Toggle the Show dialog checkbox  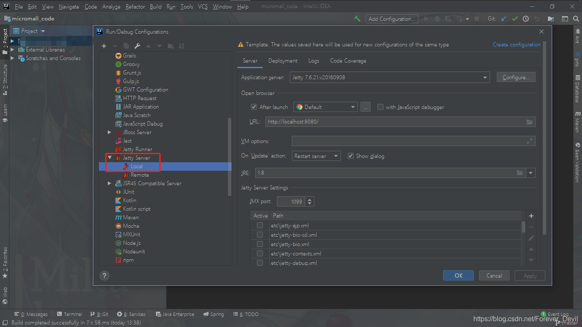(351, 156)
